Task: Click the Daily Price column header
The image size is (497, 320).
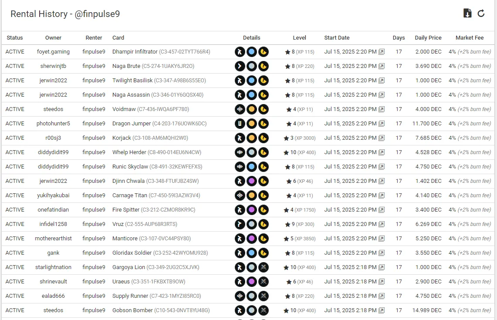Action: coord(428,38)
